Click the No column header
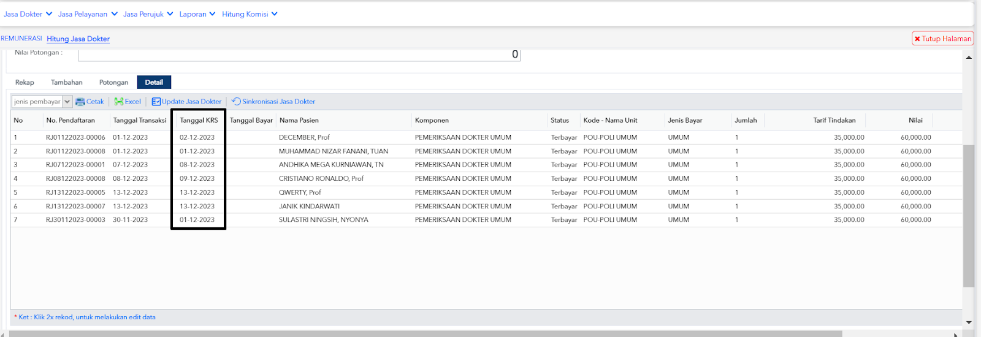This screenshot has height=337, width=981. 18,121
